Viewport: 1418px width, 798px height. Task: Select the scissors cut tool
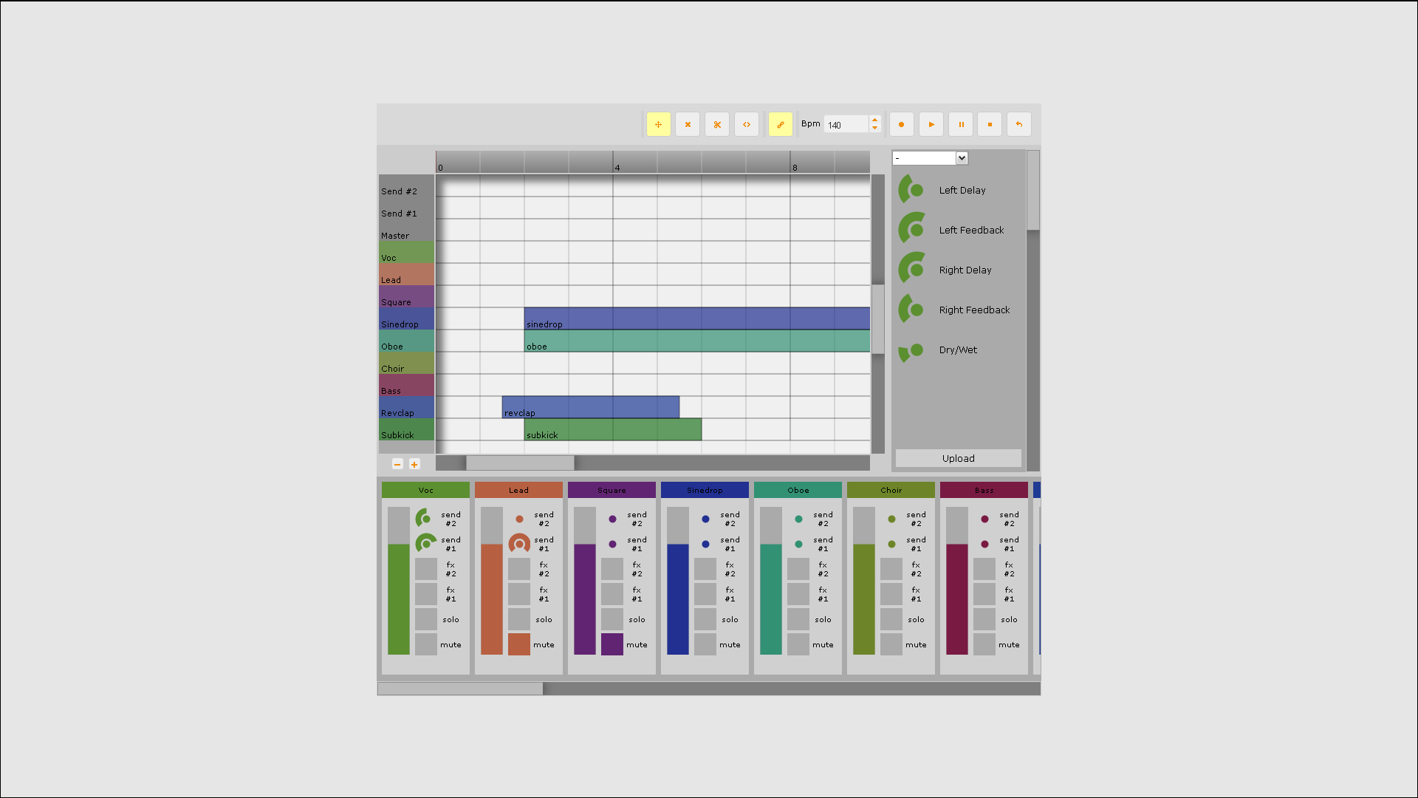point(717,124)
